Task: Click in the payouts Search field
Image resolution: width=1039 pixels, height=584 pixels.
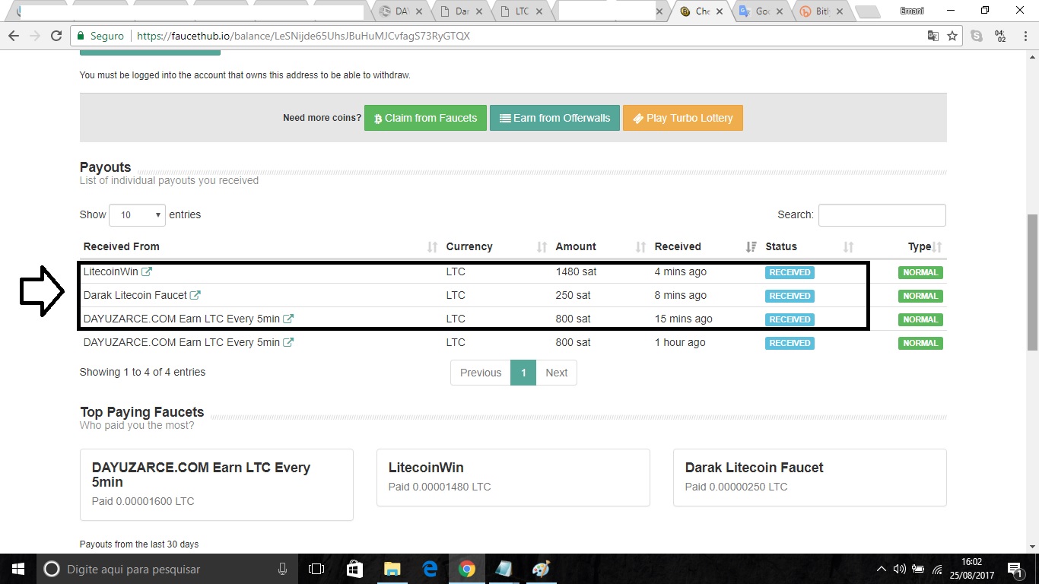Action: click(882, 215)
